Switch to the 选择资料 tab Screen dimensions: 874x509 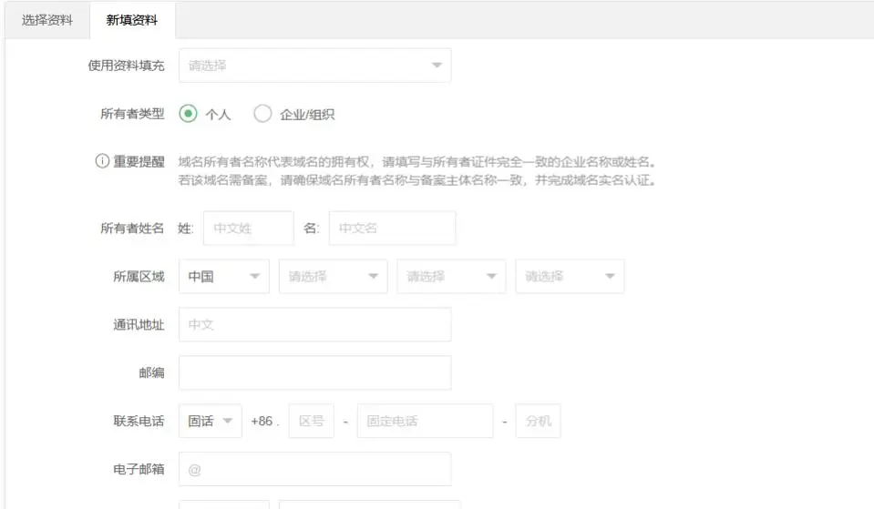[x=47, y=20]
